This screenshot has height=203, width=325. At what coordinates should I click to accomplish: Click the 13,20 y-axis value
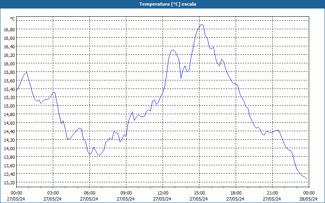9,182
